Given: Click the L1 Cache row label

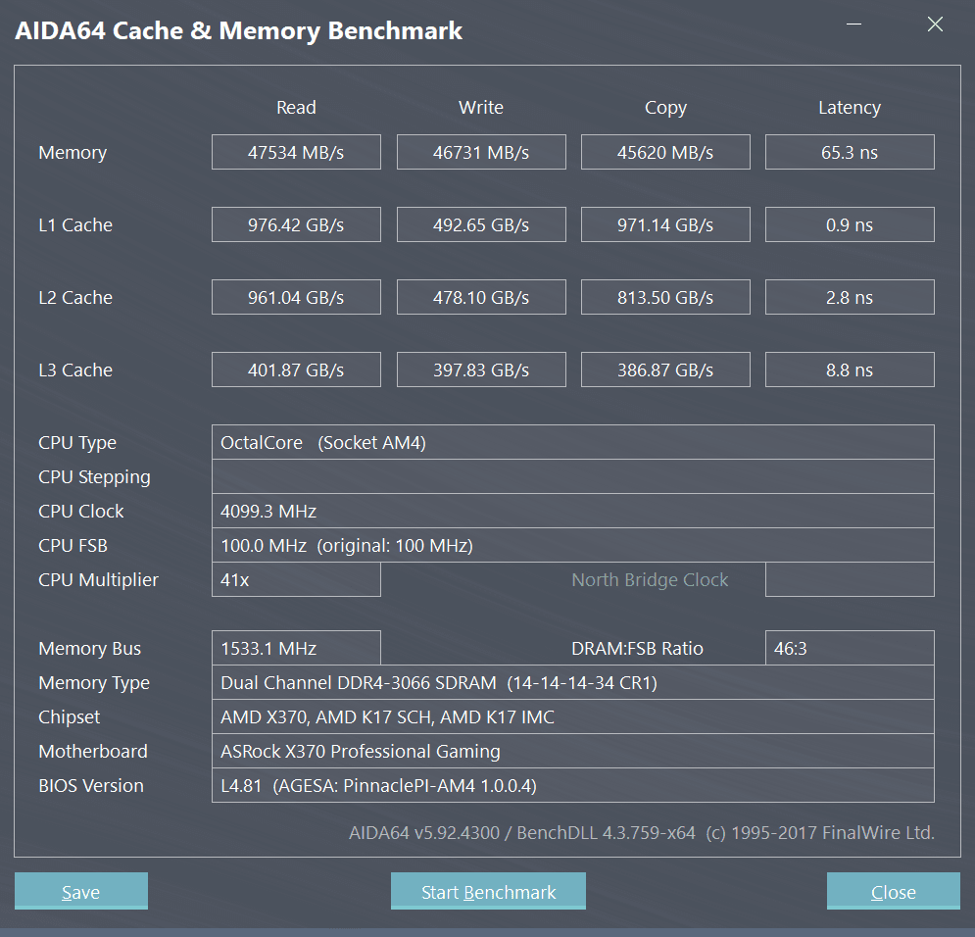Looking at the screenshot, I should pos(75,224).
